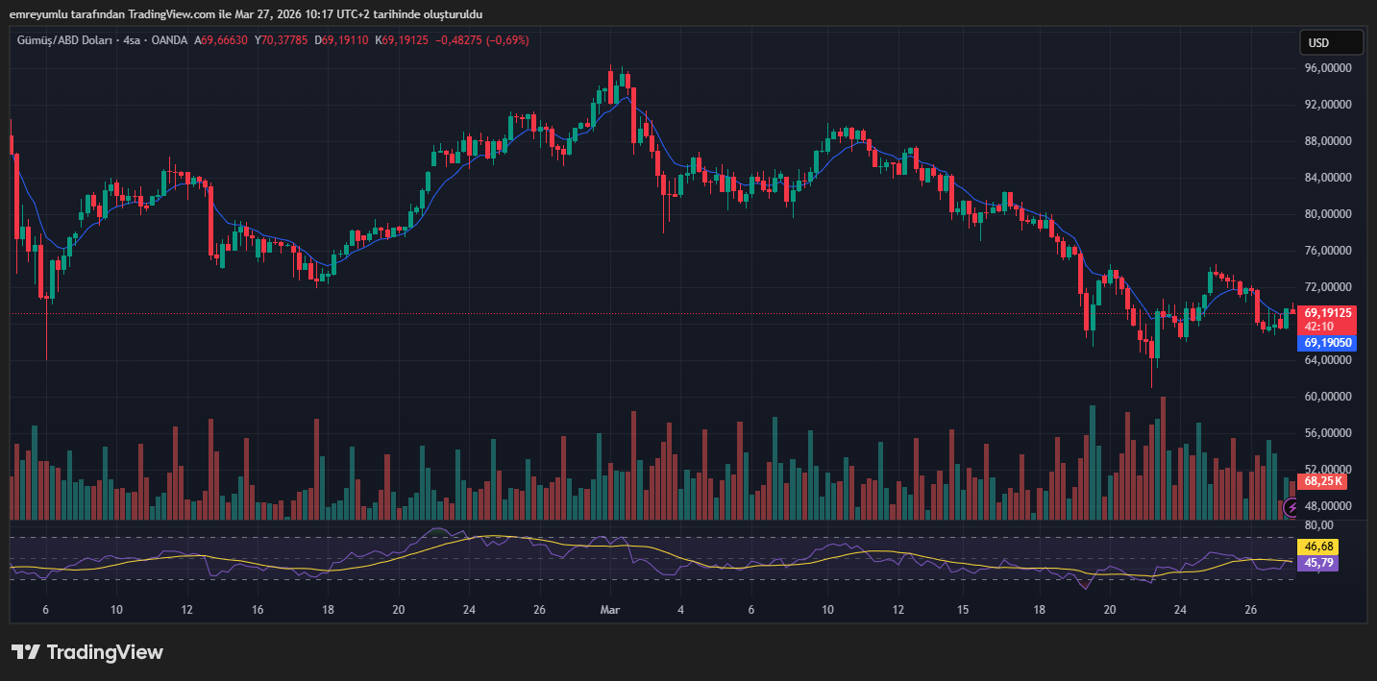The image size is (1377, 681).
Task: Open the USD currency selector
Action: point(1331,42)
